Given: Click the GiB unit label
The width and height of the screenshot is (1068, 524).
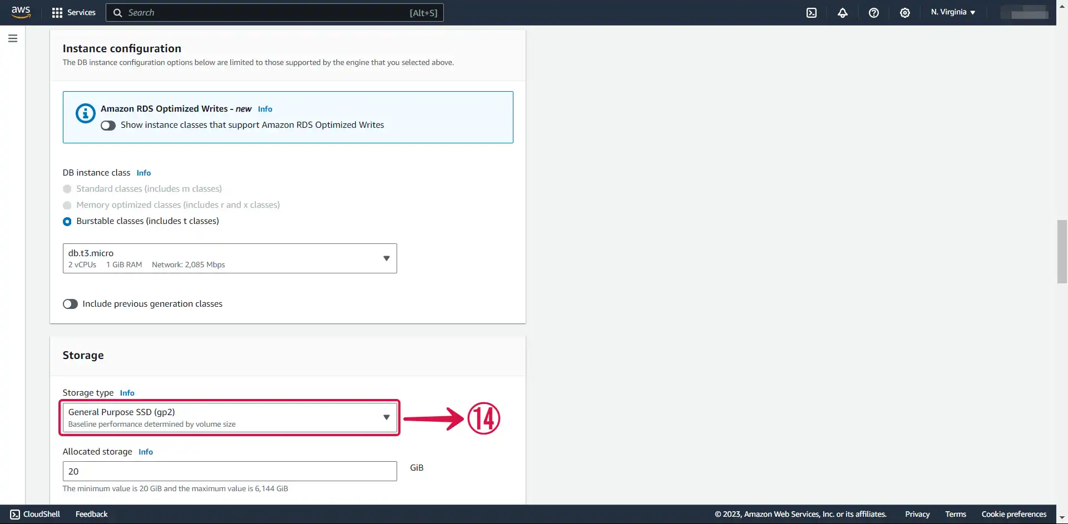Looking at the screenshot, I should 417,468.
